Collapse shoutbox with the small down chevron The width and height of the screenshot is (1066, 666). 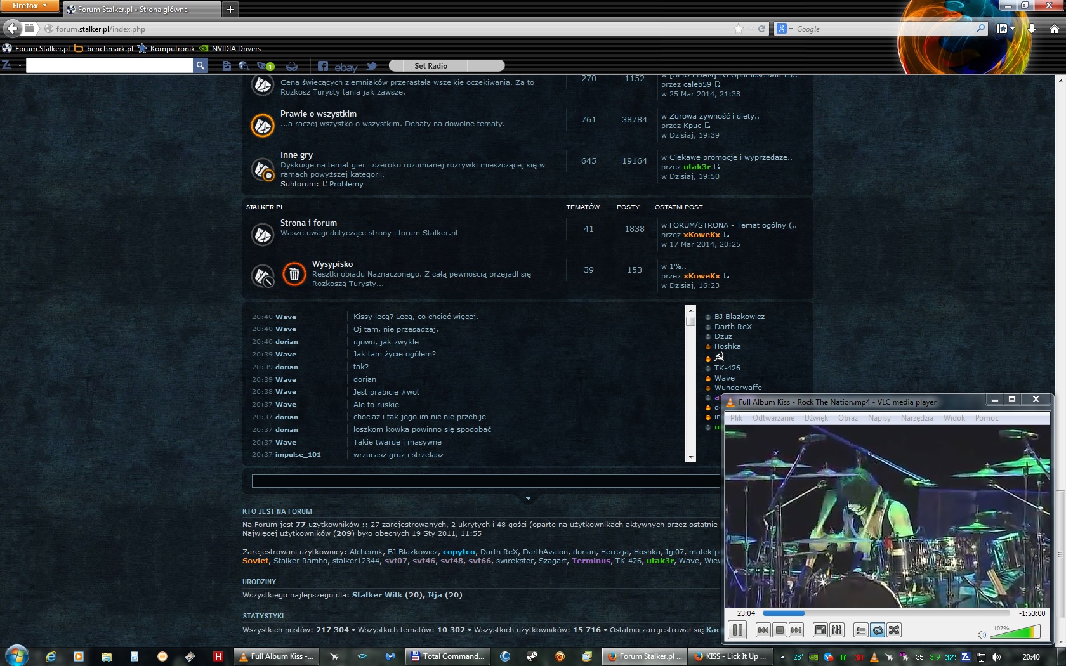528,498
